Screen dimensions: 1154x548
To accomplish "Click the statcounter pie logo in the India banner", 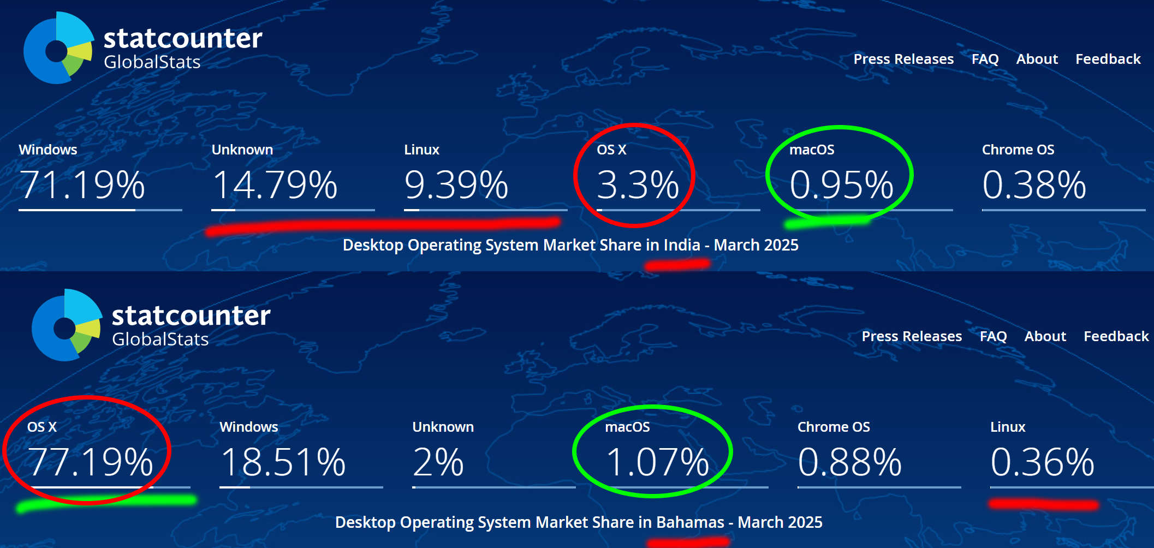I will pos(58,48).
